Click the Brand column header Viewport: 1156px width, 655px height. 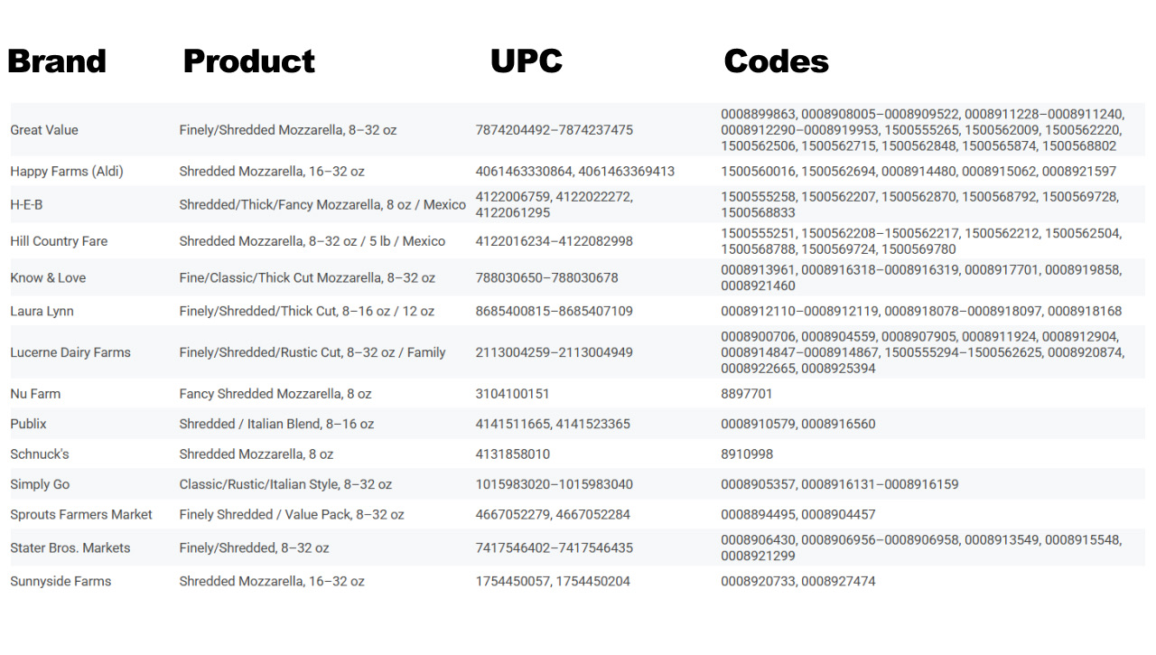pyautogui.click(x=57, y=61)
